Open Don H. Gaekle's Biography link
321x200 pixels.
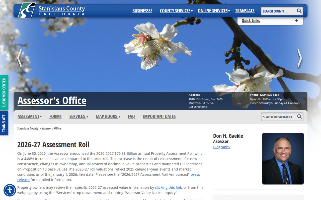pos(222,147)
